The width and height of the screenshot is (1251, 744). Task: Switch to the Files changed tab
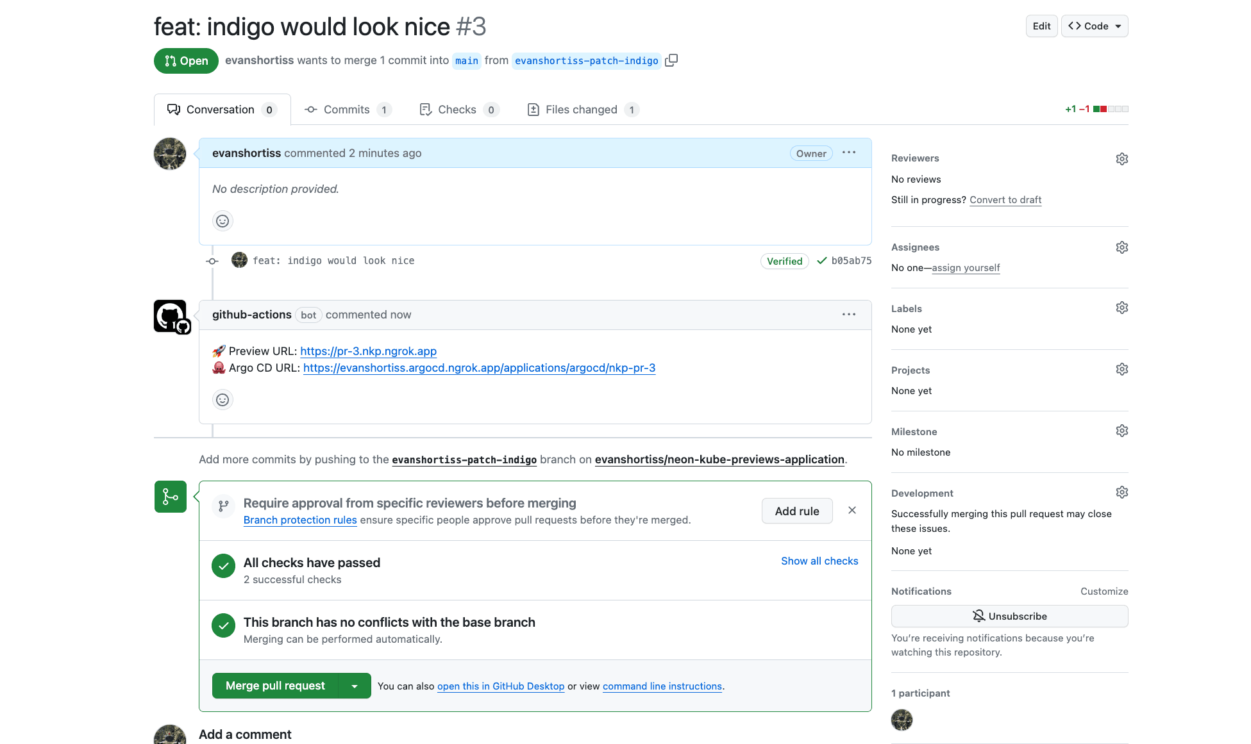click(x=582, y=110)
